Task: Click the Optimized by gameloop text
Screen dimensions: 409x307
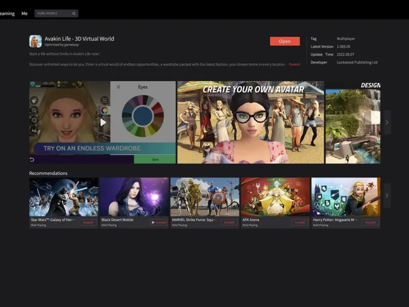Action: 61,45
